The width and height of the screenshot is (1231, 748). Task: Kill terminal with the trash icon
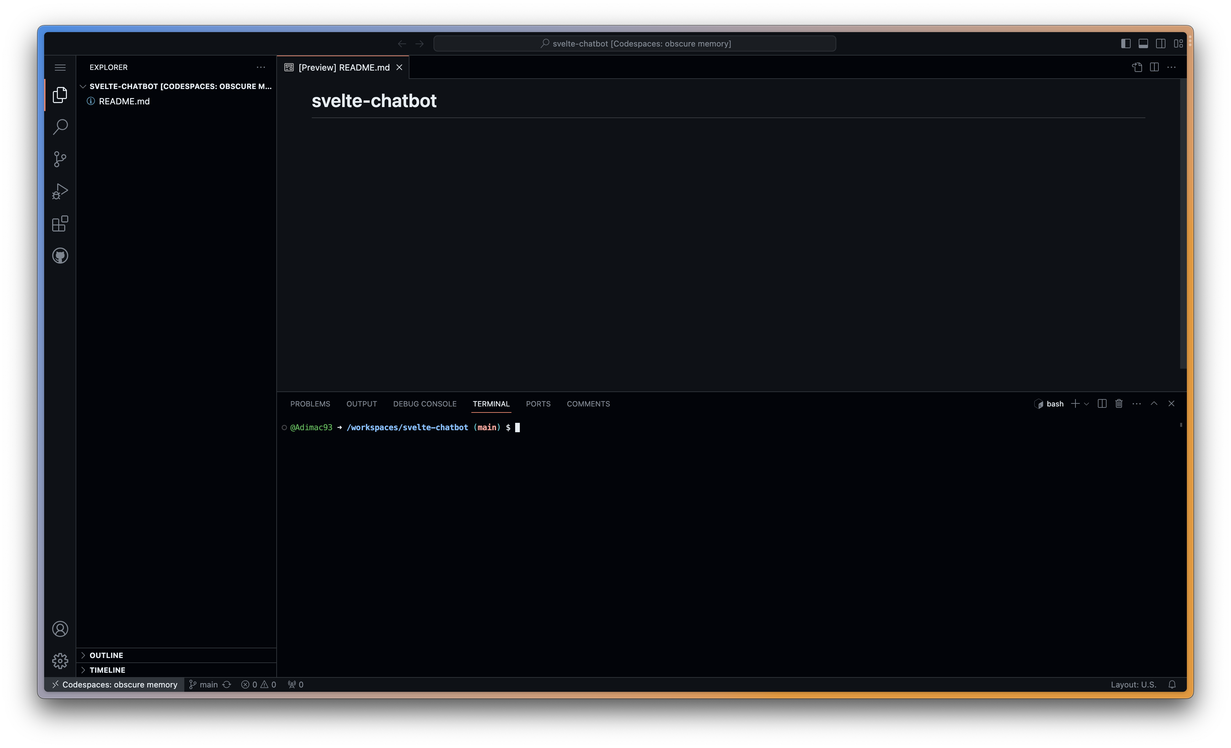pyautogui.click(x=1119, y=403)
